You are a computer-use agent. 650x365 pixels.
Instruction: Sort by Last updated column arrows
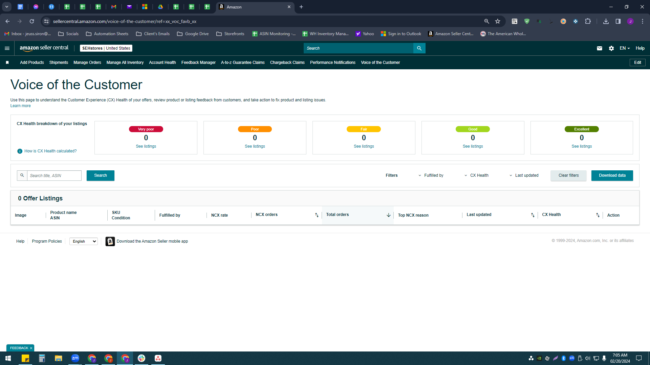pos(533,215)
